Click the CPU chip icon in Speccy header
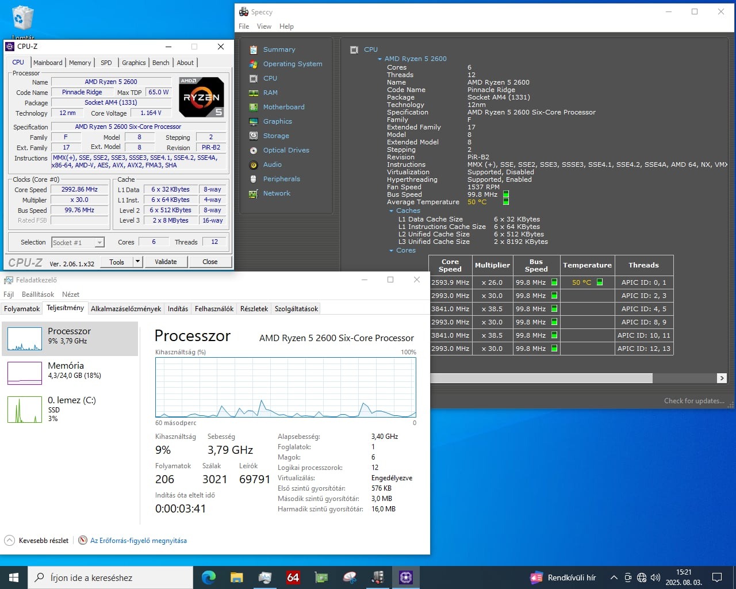 [354, 50]
